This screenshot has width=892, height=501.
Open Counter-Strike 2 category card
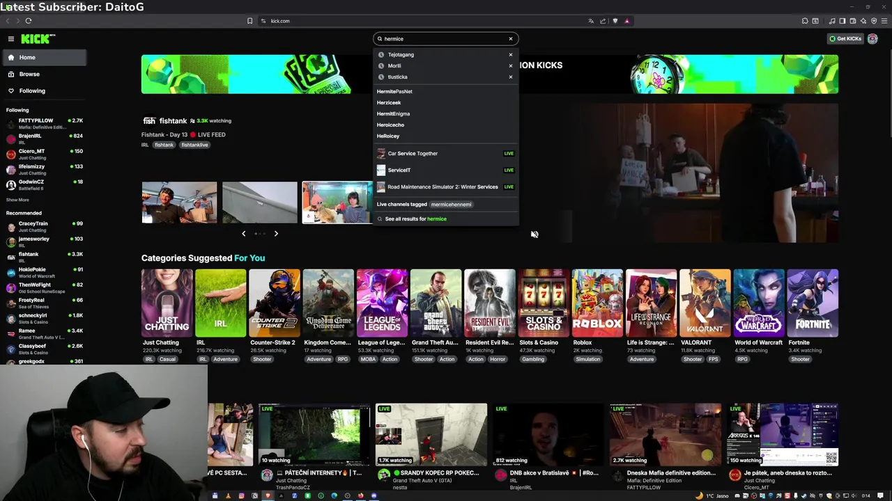(x=275, y=303)
